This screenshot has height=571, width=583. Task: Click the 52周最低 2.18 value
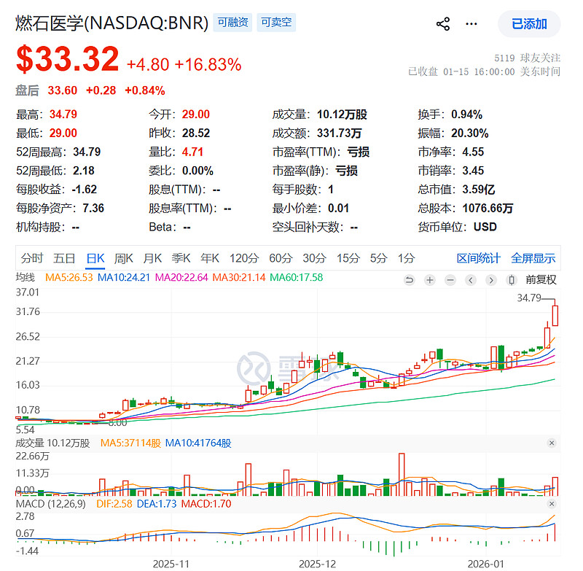click(x=84, y=171)
